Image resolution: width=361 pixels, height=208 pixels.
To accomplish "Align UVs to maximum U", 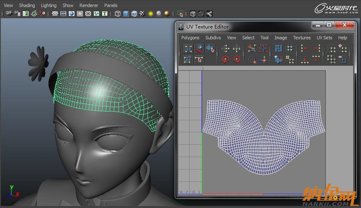I will [x=317, y=48].
